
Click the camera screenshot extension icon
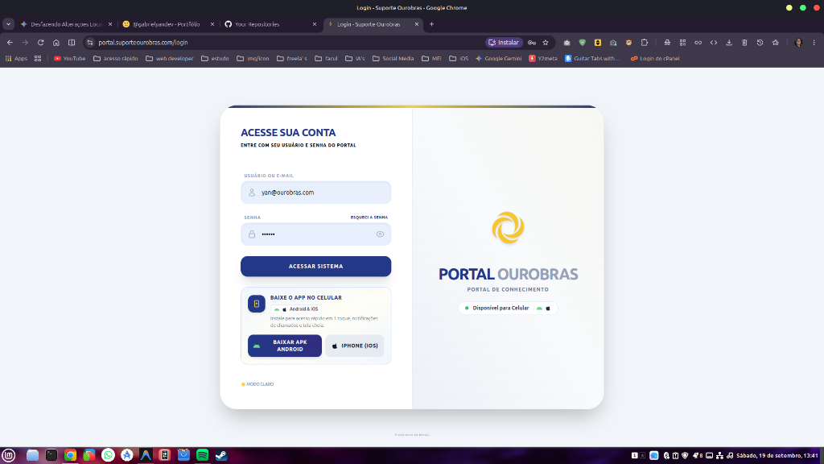[x=567, y=43]
